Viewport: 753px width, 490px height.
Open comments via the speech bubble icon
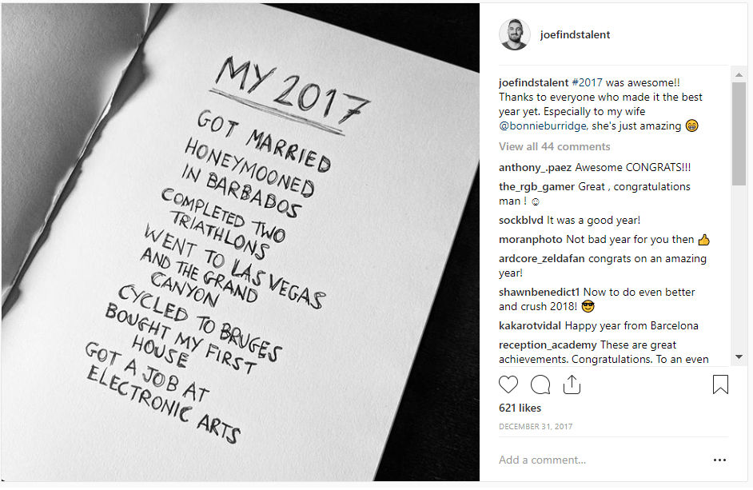(540, 384)
